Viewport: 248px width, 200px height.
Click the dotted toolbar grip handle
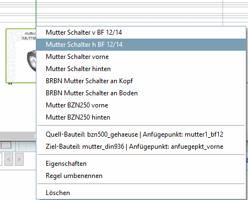tap(19, 145)
